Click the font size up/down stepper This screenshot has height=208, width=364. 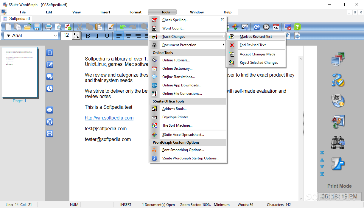76,36
